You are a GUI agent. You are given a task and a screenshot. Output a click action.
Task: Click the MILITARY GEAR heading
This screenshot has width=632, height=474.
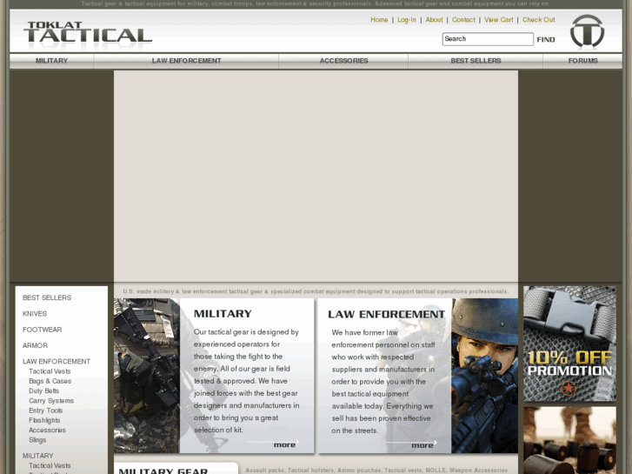tap(163, 471)
